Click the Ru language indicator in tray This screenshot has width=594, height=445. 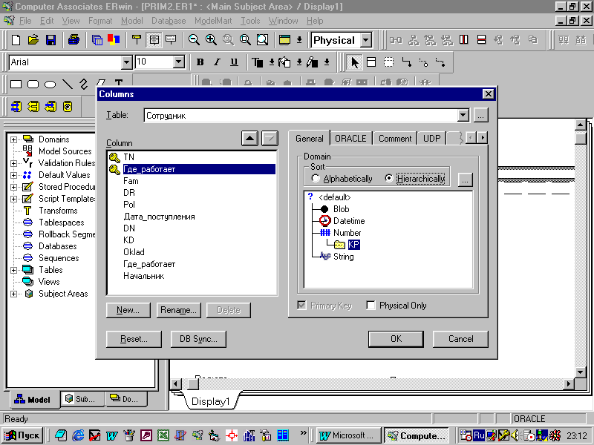[x=479, y=435]
